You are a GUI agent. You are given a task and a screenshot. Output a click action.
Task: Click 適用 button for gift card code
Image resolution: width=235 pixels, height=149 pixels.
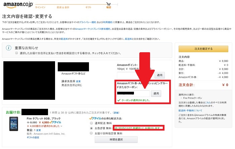(156, 93)
